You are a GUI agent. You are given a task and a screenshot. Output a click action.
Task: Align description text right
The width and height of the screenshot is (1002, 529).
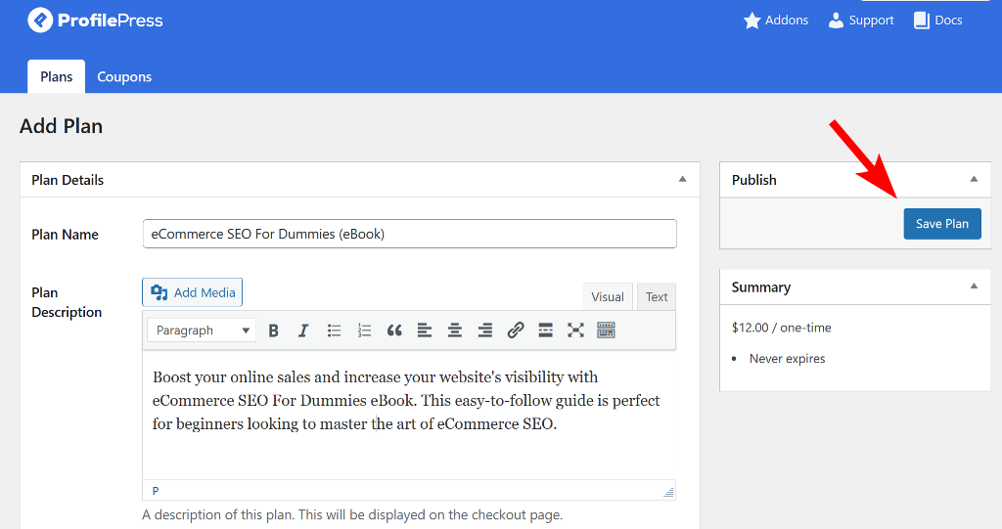[x=485, y=331]
